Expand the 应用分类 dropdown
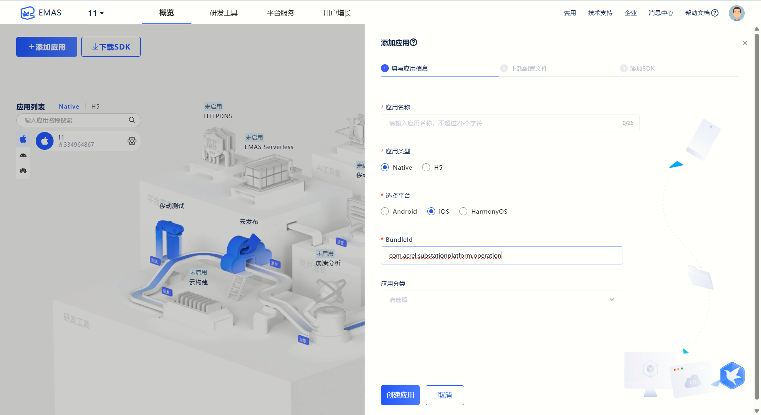This screenshot has width=761, height=415. (x=501, y=300)
